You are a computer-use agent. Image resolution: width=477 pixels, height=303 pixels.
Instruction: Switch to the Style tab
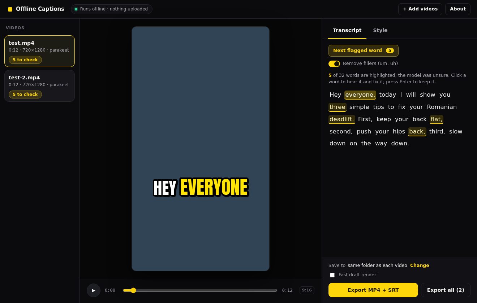click(x=380, y=30)
